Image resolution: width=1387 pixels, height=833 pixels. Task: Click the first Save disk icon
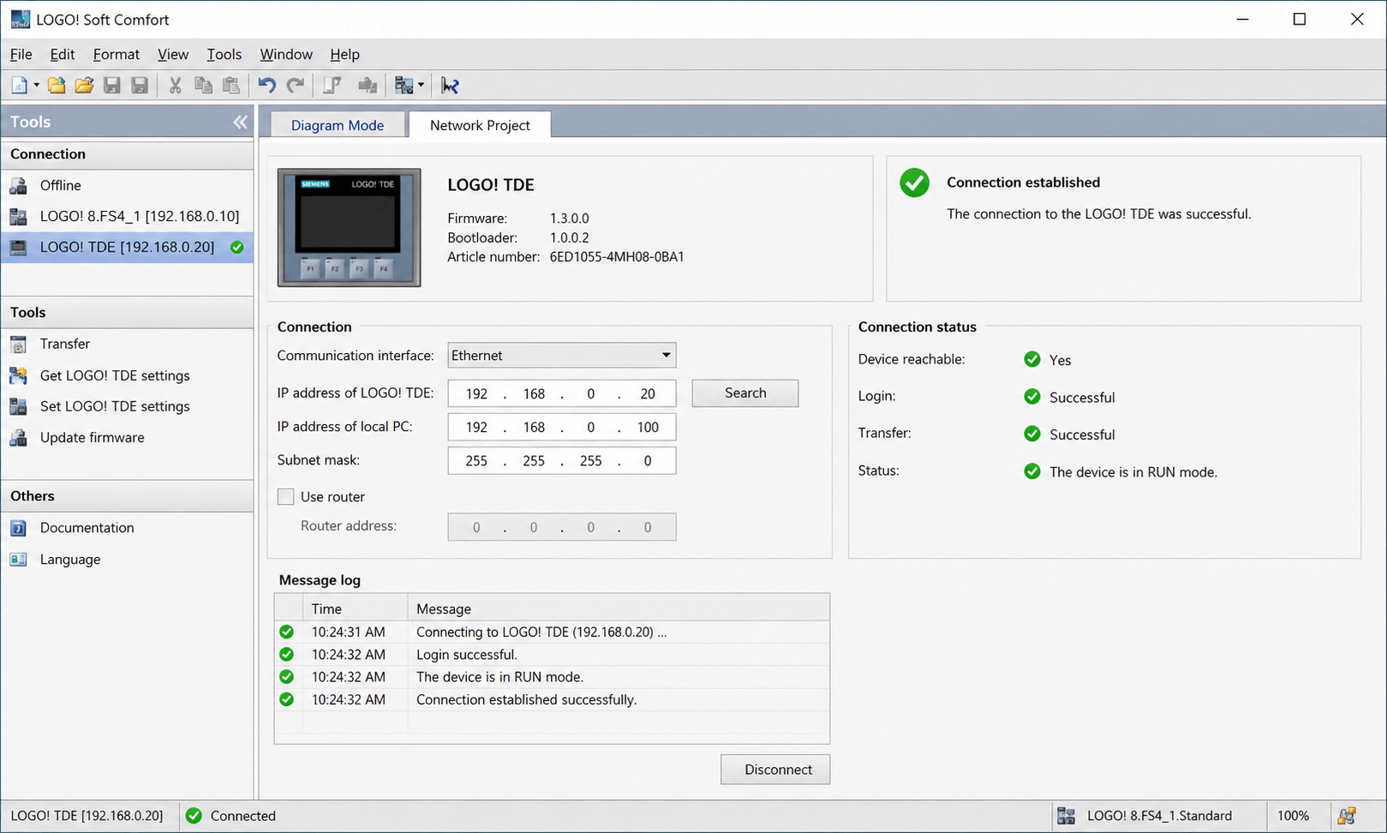111,85
